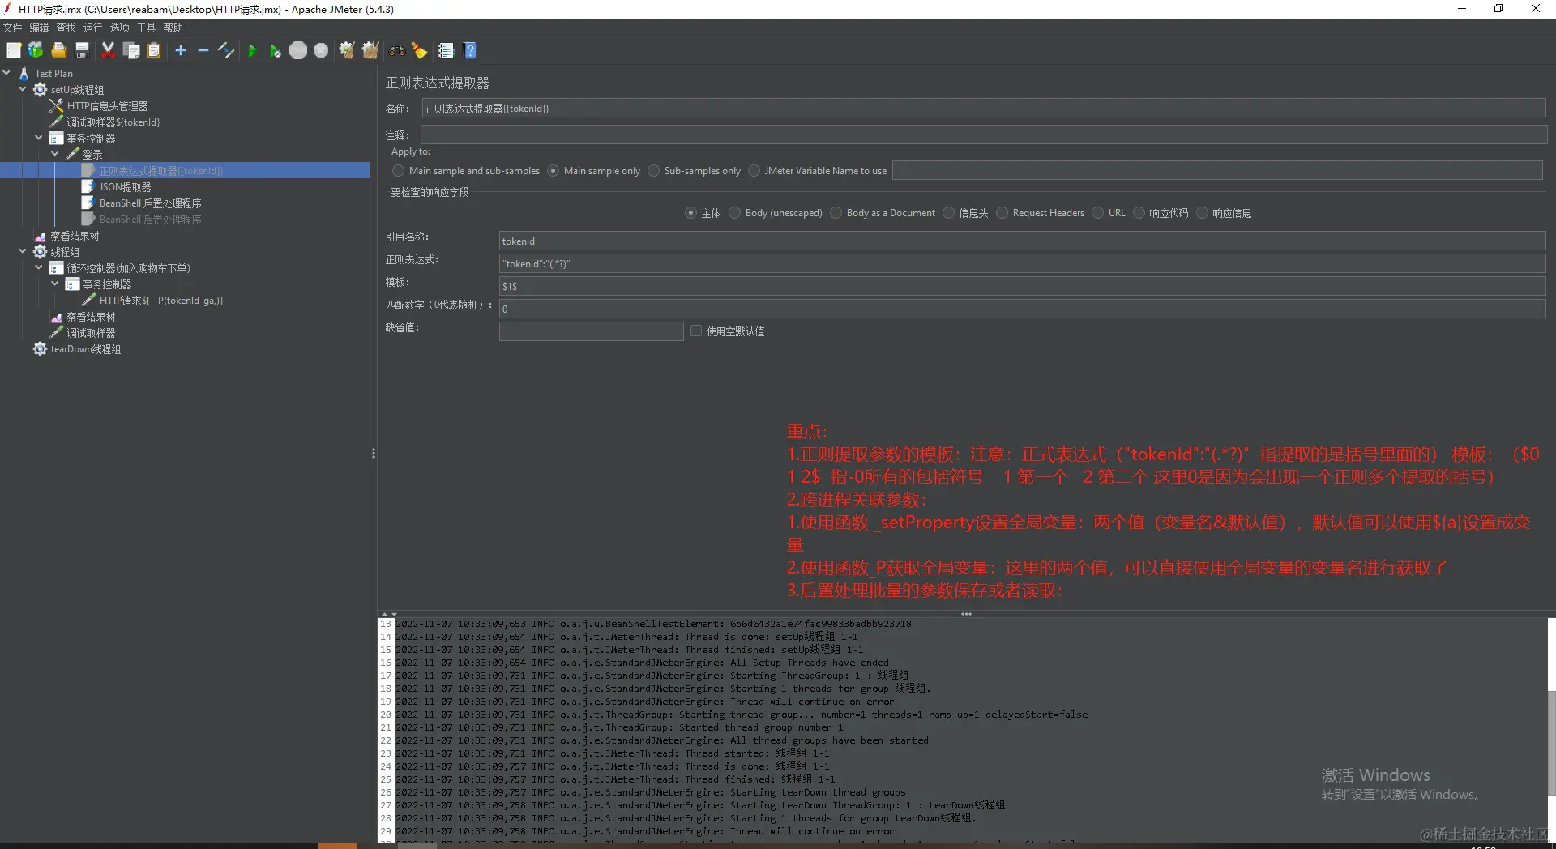Open the 运行 menu
The width and height of the screenshot is (1556, 849).
point(92,28)
